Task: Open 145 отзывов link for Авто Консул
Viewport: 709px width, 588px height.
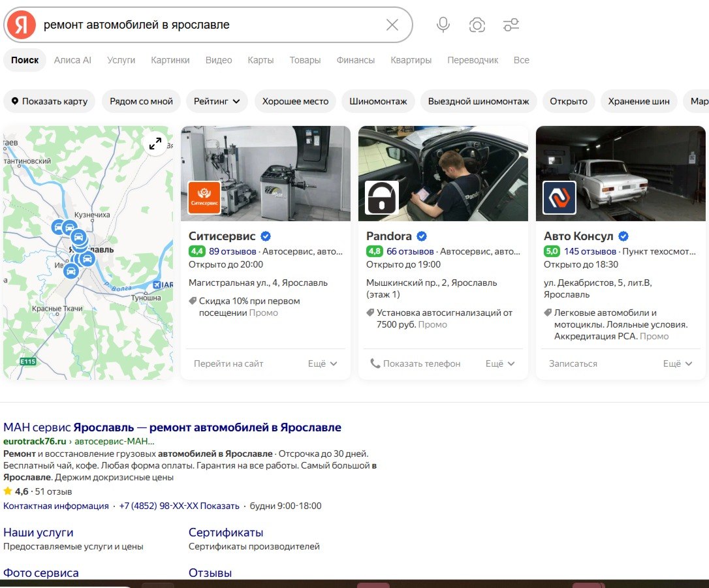Action: [590, 251]
